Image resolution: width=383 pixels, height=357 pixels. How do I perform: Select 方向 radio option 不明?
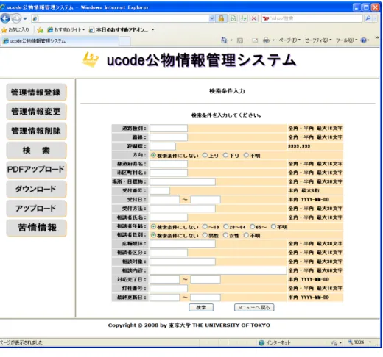pyautogui.click(x=246, y=155)
